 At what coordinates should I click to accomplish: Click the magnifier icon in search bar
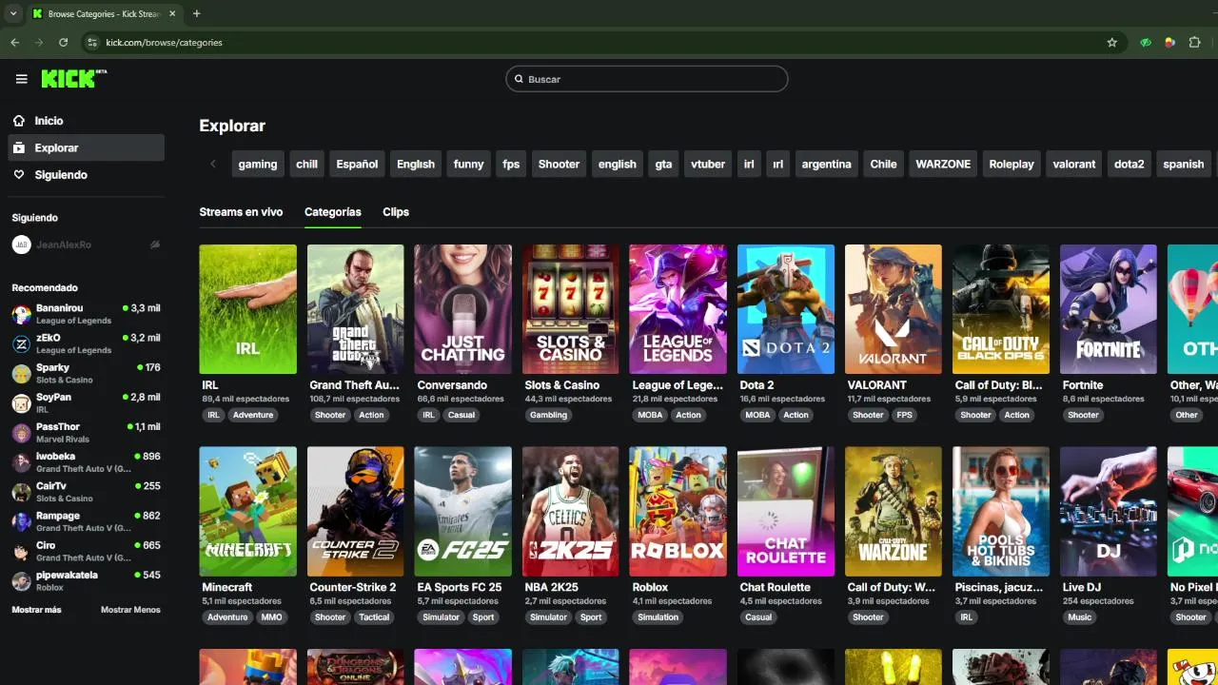point(519,79)
